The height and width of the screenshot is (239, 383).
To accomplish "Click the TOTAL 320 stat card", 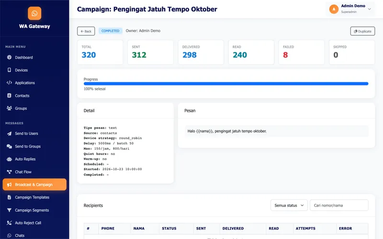I will pyautogui.click(x=100, y=53).
